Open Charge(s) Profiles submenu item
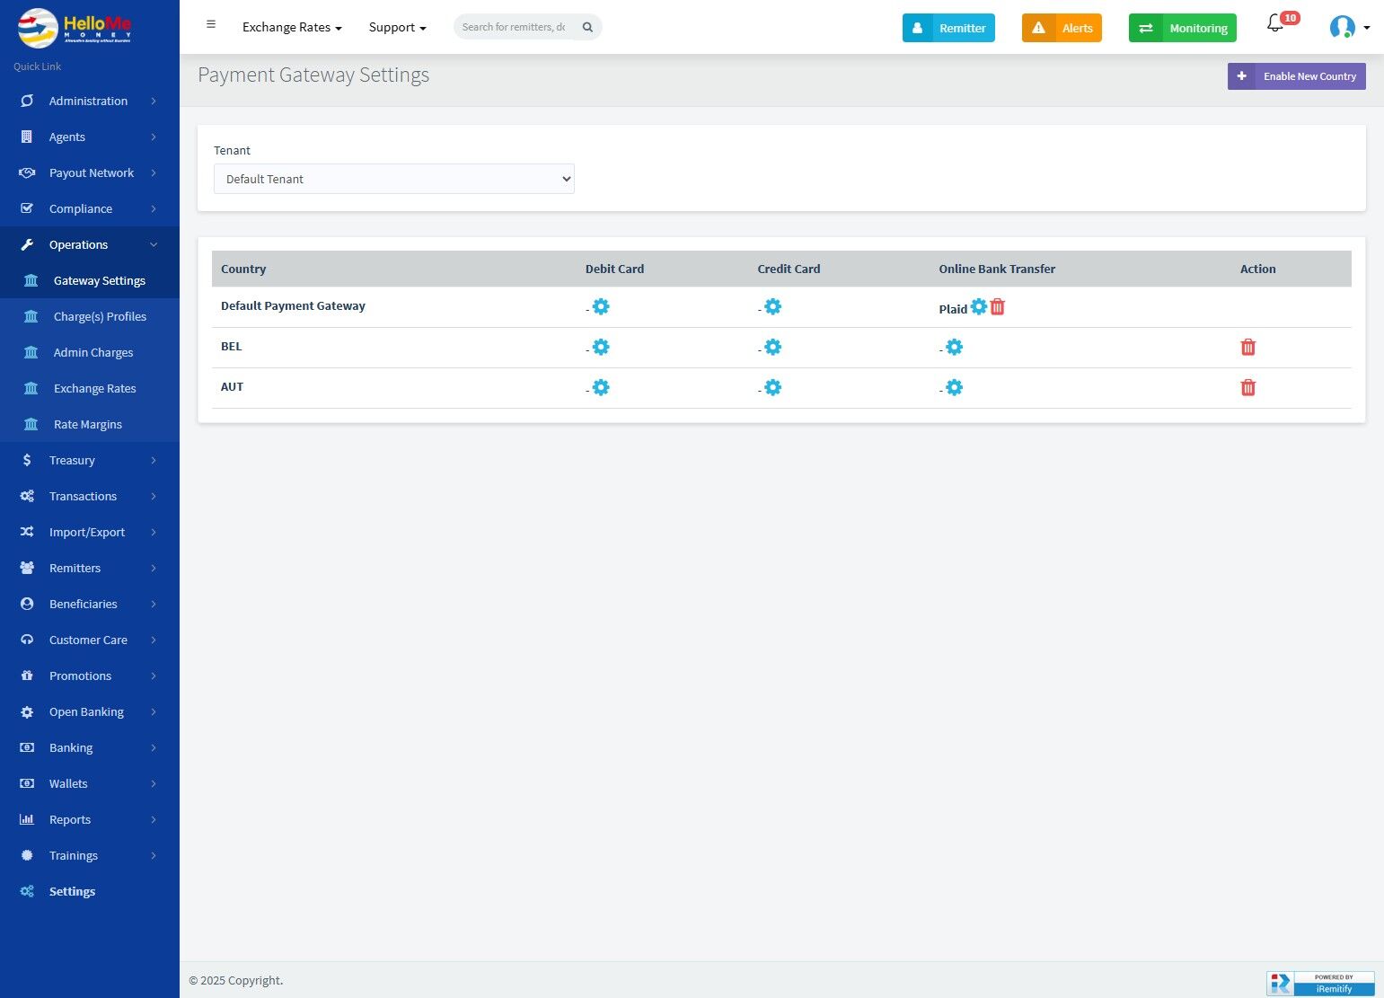The image size is (1384, 998). (90, 316)
